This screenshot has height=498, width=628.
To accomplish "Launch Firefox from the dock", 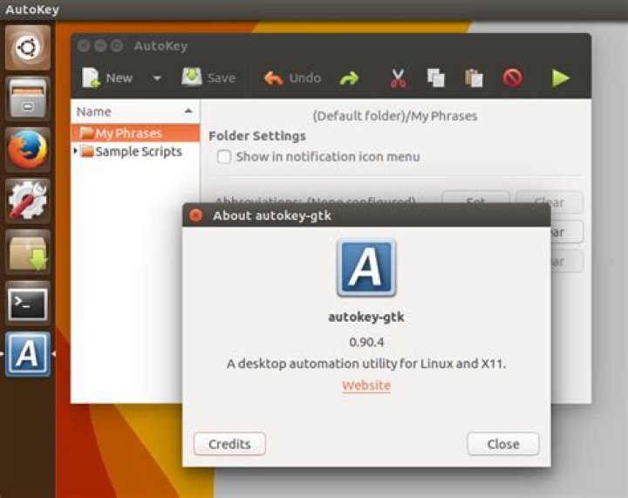I will (28, 149).
